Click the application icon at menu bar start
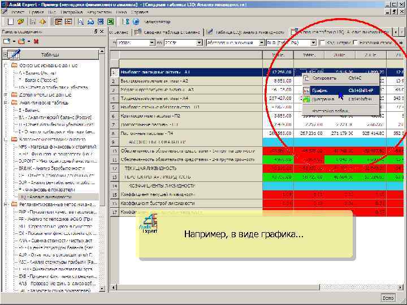Image resolution: width=407 pixels, height=305 pixels. 5,12
